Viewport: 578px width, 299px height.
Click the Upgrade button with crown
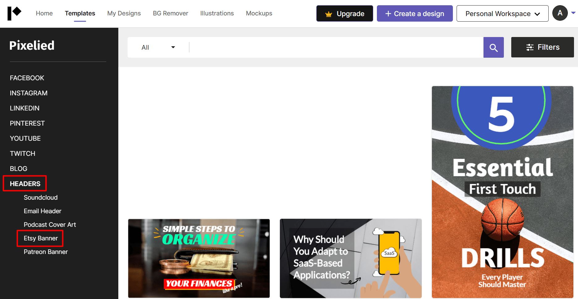tap(344, 14)
